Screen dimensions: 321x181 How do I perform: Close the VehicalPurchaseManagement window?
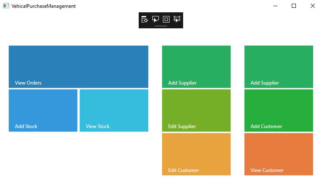312,6
